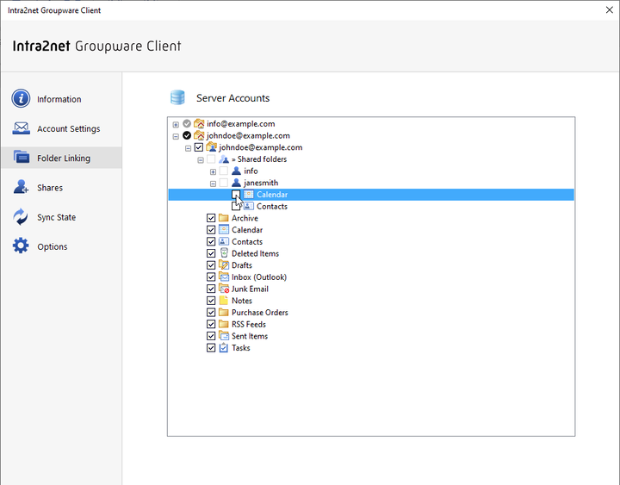The image size is (620, 485).
Task: Uncheck the Sent Items checkbox
Action: click(211, 336)
